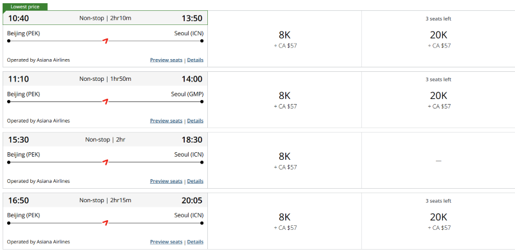515x251 pixels.
Task: Preview seats for the 11:10 flight
Action: point(166,121)
